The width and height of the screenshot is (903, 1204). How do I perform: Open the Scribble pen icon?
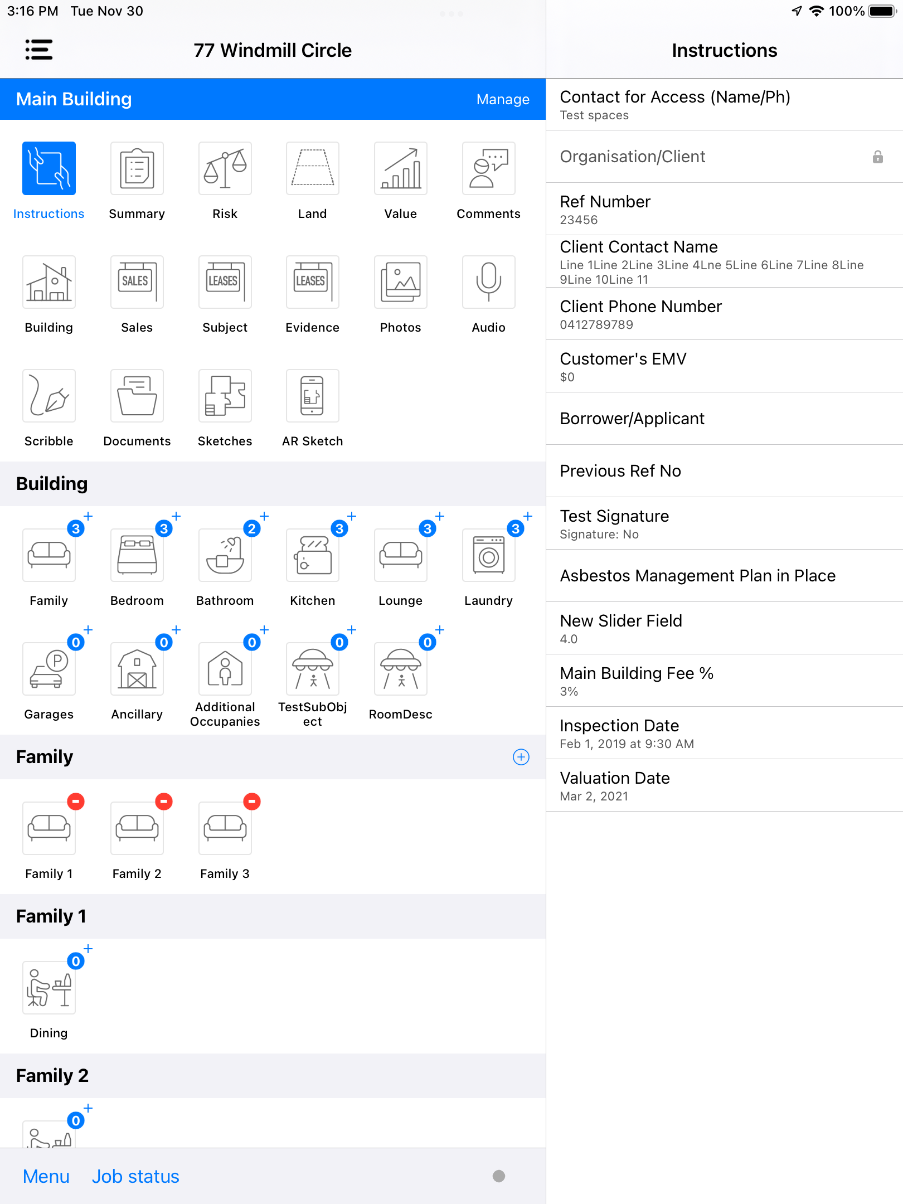[49, 396]
